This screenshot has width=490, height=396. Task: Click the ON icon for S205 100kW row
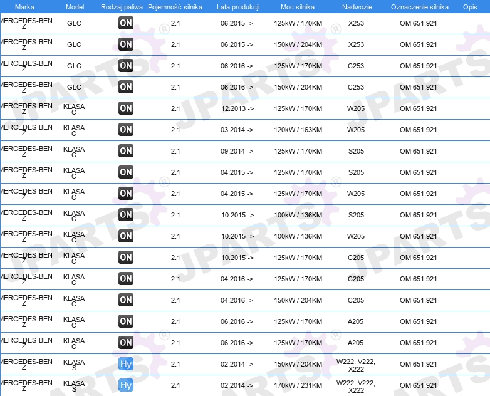[x=126, y=215]
